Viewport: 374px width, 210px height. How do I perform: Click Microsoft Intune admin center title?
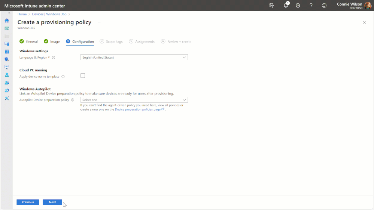tap(34, 6)
